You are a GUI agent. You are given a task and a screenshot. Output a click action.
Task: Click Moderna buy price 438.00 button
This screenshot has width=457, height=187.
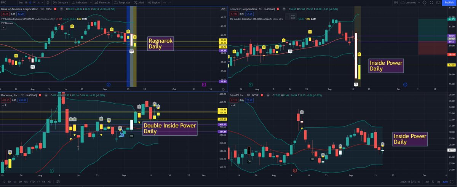[22, 100]
